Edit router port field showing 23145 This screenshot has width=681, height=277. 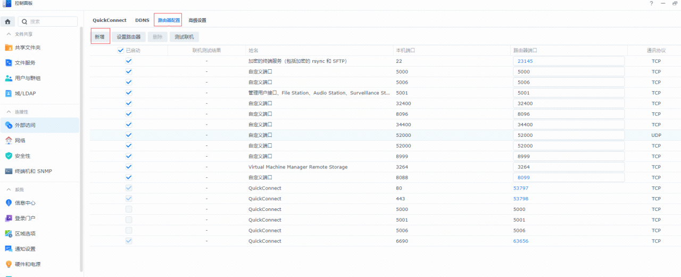pos(569,61)
